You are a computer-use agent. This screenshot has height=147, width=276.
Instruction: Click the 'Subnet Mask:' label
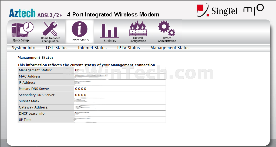click(x=30, y=101)
